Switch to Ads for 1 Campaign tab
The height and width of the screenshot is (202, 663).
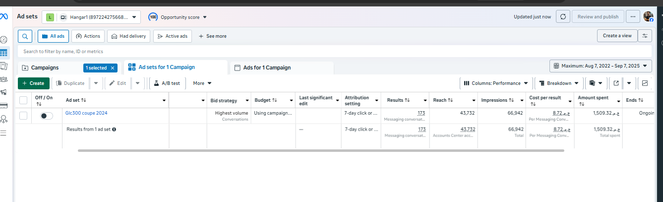282,67
